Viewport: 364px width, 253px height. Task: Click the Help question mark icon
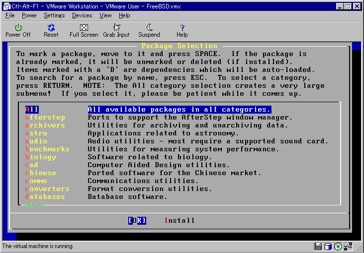[x=182, y=28]
